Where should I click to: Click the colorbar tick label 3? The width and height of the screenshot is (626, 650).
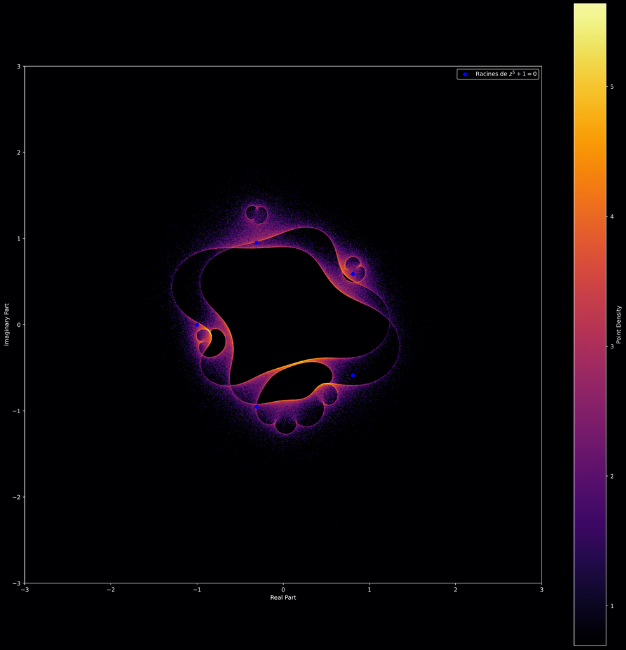pyautogui.click(x=613, y=346)
